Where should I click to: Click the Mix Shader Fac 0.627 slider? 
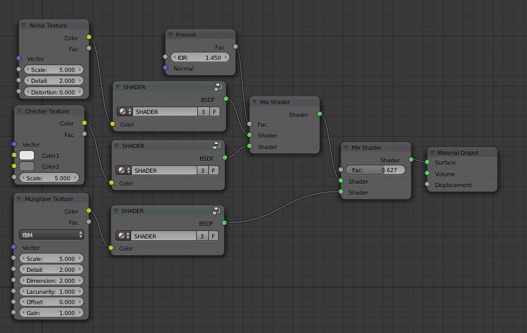pos(376,170)
